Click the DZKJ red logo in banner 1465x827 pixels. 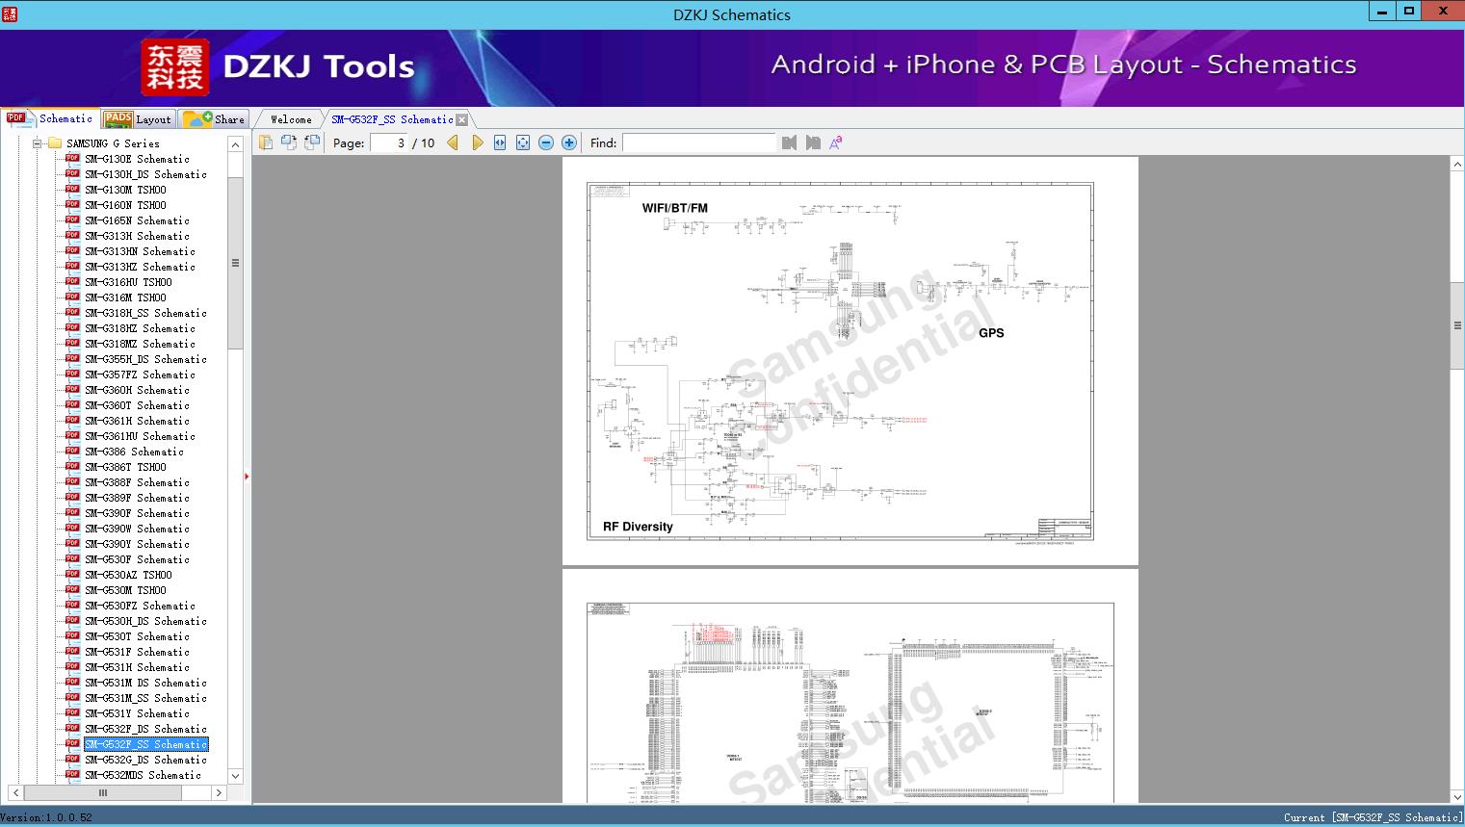tap(174, 66)
